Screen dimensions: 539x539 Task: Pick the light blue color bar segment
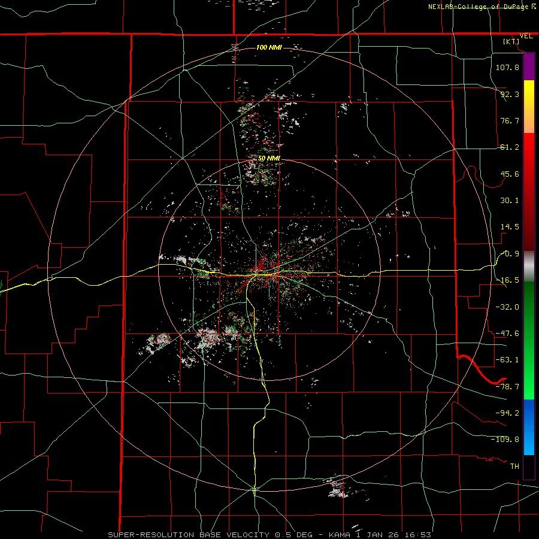click(x=529, y=442)
